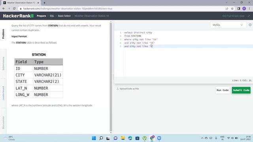The height and width of the screenshot is (142, 253).
Task: Click Upload Code as File
Action: (x=128, y=89)
